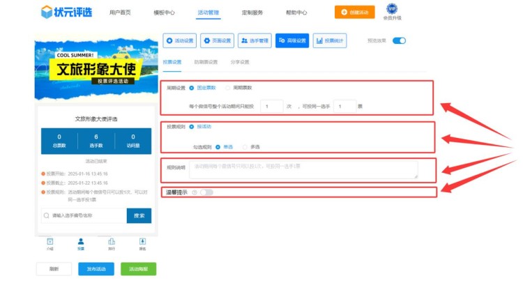Click the 温馨提示 help question mark icon
The width and height of the screenshot is (523, 285).
coord(194,192)
